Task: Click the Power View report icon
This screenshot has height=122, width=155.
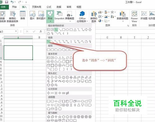Action: (134, 16)
